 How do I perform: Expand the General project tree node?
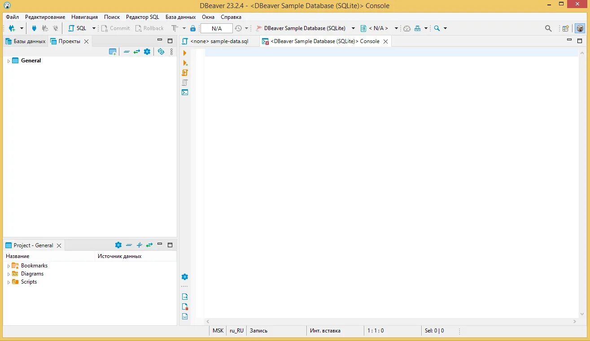point(8,61)
